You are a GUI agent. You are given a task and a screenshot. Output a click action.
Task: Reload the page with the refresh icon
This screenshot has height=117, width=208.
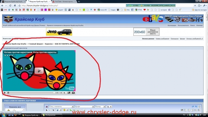(x=10, y=5)
